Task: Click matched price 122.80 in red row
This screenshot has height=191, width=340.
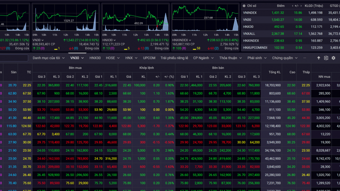Action: click(126, 126)
